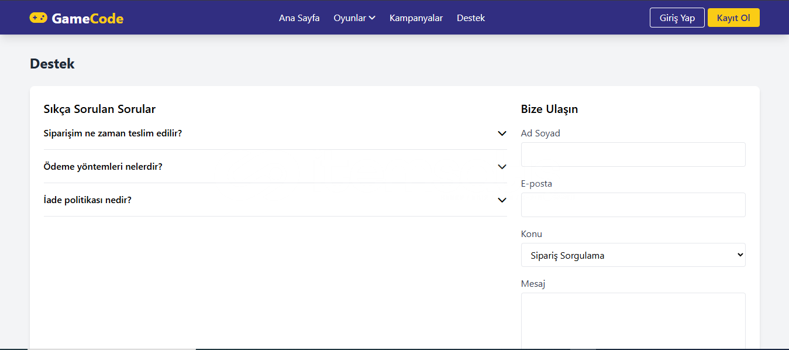Click the Oyunlar menu label
789x350 pixels.
pos(350,18)
